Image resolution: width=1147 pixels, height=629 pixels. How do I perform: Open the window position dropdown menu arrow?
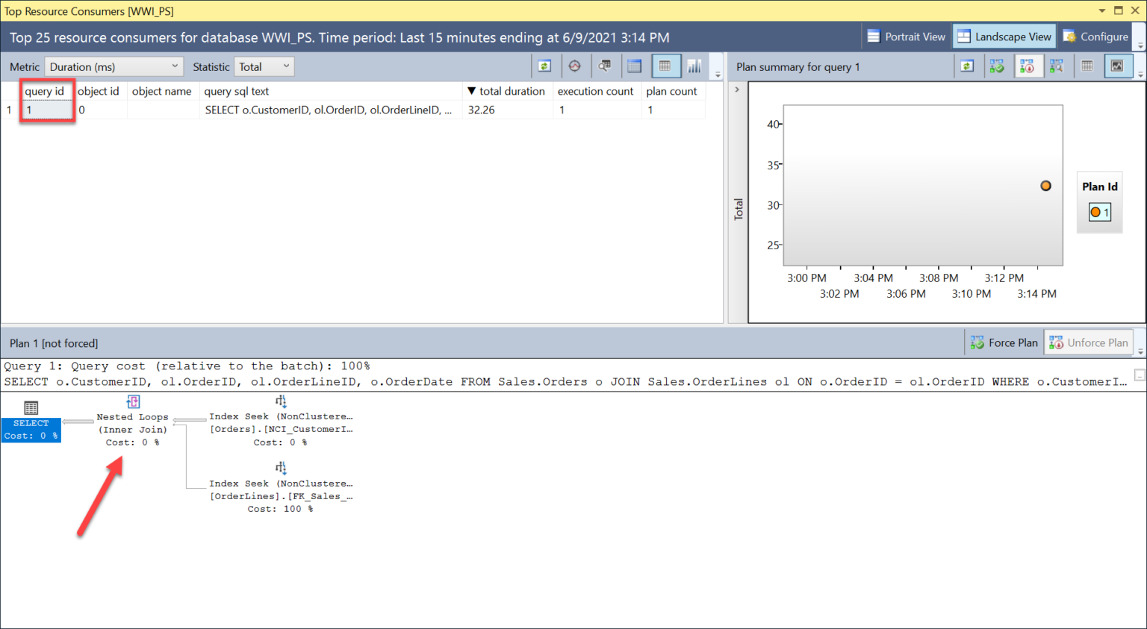point(1102,10)
